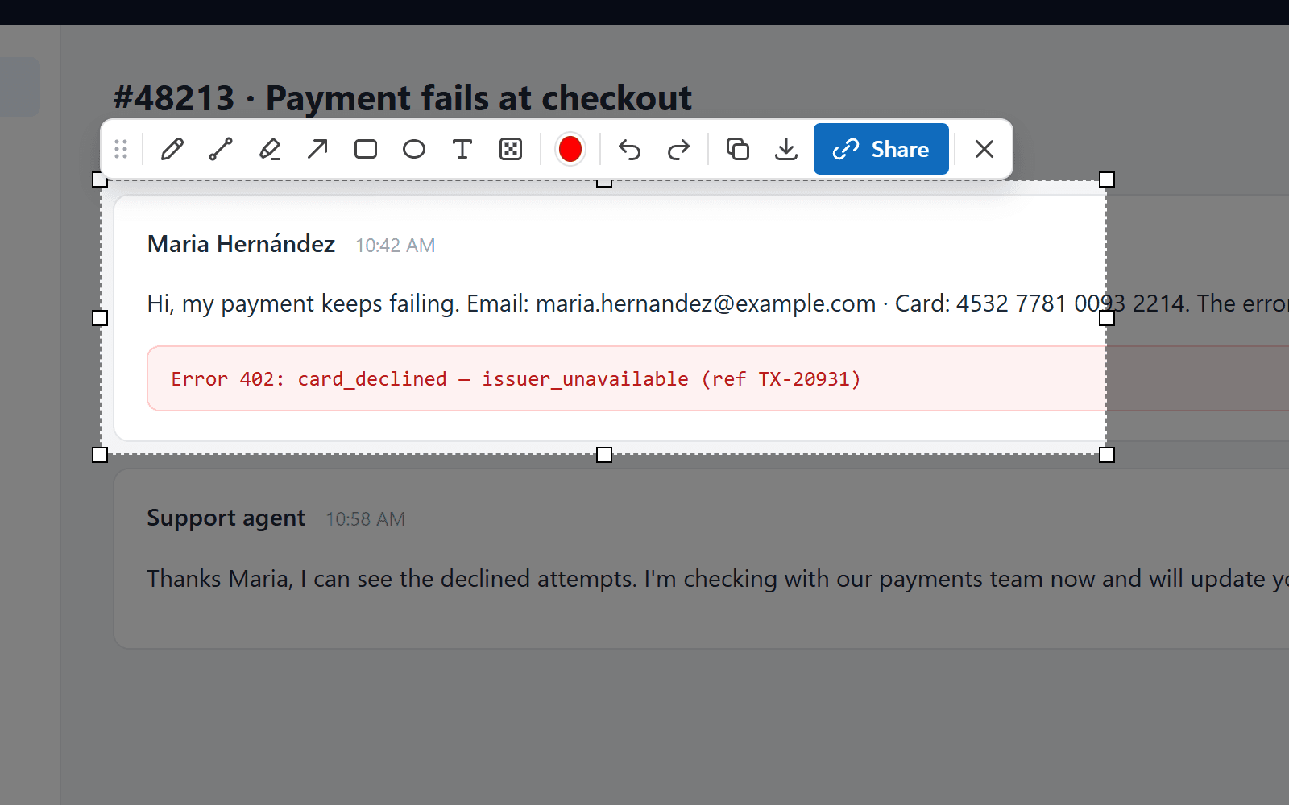Copy the capture to clipboard
Image resolution: width=1289 pixels, height=805 pixels.
738,149
